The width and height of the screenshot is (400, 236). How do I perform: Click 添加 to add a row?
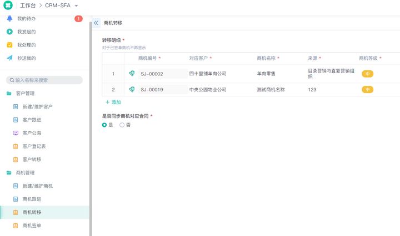pos(113,102)
